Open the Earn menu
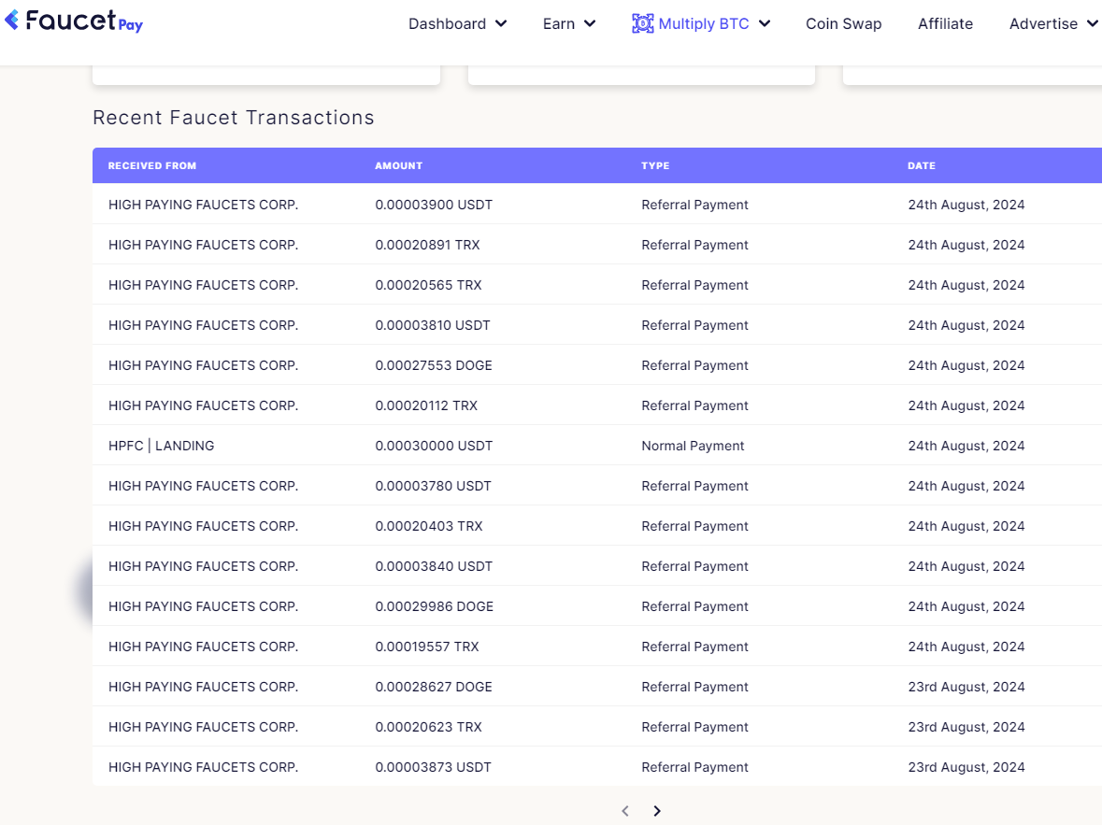This screenshot has height=825, width=1102. [x=559, y=24]
